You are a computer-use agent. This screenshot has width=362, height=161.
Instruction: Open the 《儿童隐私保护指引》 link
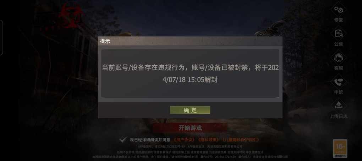click(x=241, y=140)
